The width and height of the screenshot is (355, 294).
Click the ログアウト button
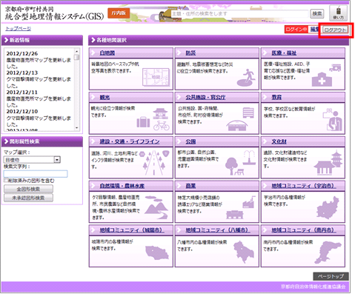(x=336, y=30)
